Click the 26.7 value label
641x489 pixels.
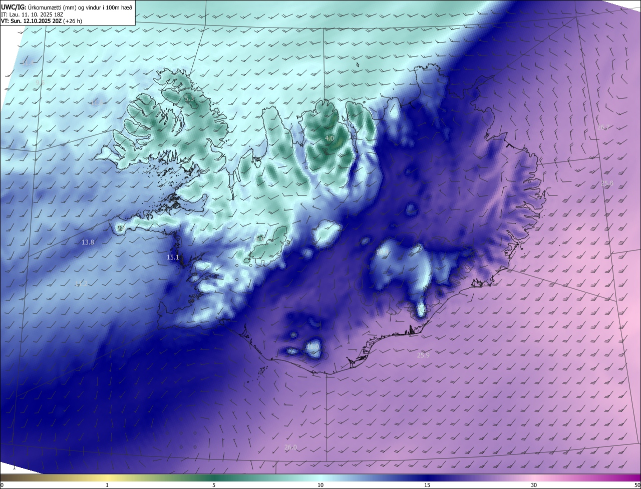(x=603, y=127)
